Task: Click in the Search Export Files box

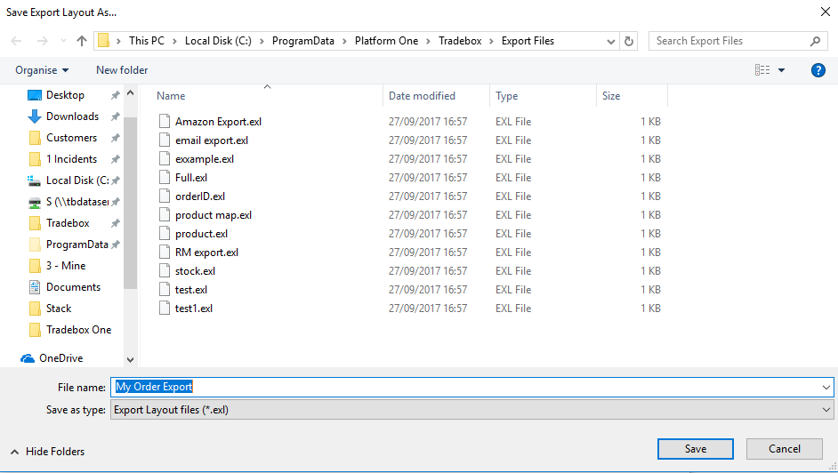Action: click(x=738, y=41)
